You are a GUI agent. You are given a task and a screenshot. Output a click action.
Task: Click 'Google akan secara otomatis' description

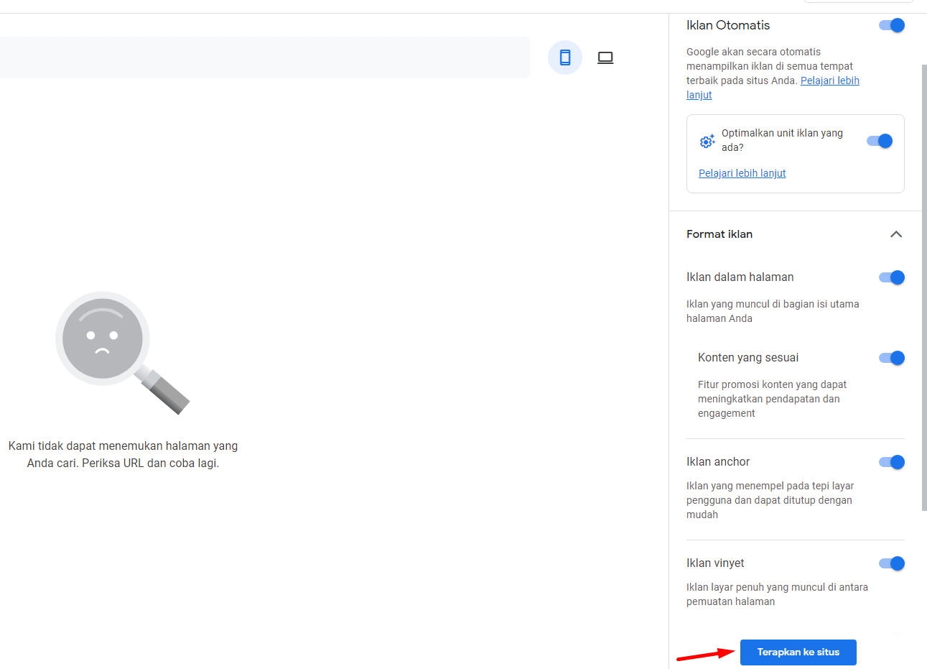[x=773, y=73]
